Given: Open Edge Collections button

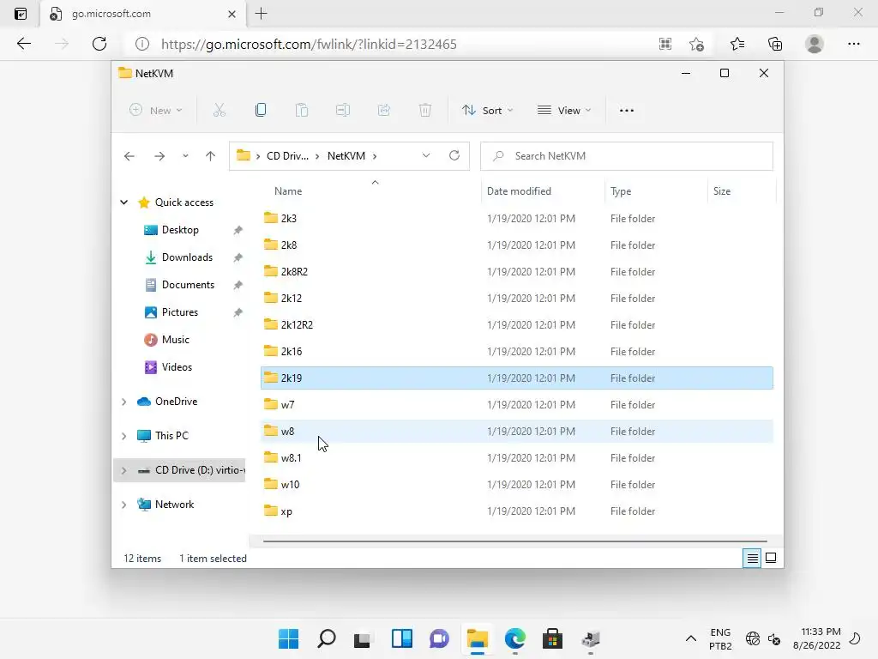Looking at the screenshot, I should pyautogui.click(x=775, y=44).
